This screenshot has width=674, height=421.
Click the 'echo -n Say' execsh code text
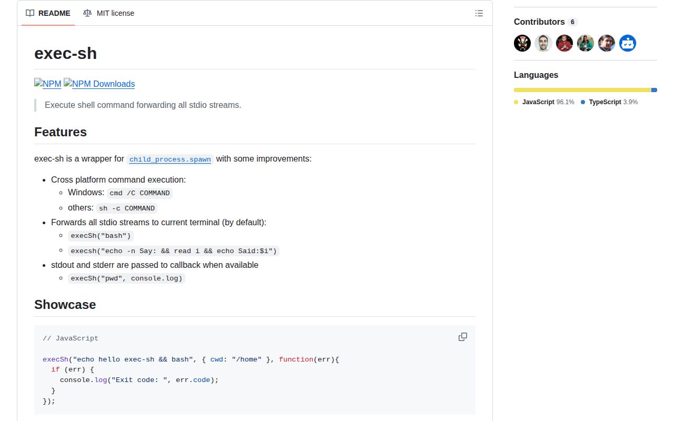(x=174, y=250)
